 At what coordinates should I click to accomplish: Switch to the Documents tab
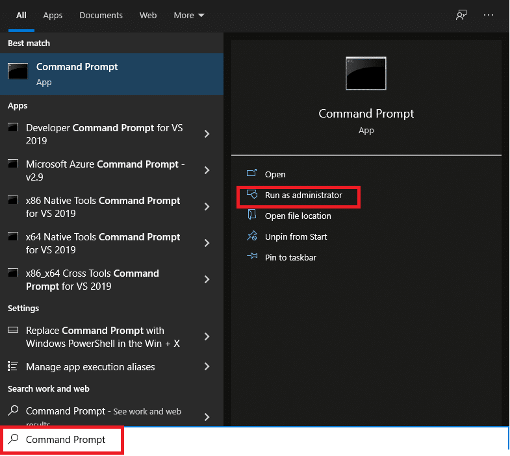[101, 15]
